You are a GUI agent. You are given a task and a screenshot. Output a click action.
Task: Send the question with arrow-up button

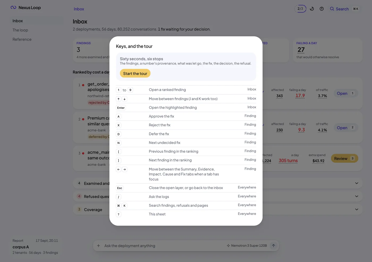273,246
